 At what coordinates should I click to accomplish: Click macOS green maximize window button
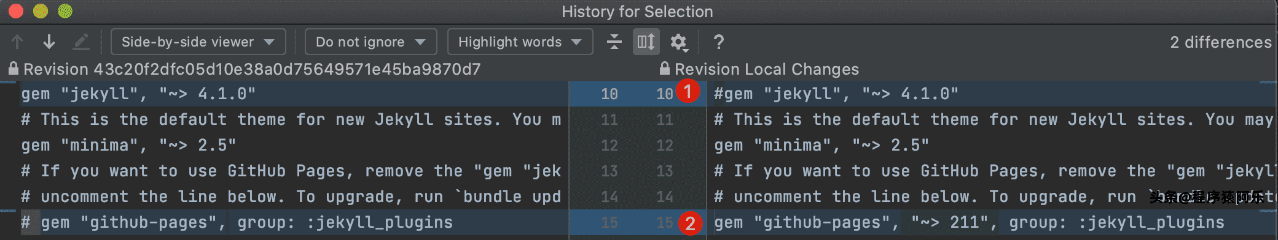coord(65,11)
